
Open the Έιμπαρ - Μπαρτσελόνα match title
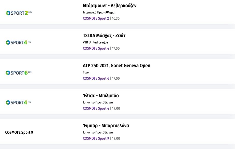106,126
